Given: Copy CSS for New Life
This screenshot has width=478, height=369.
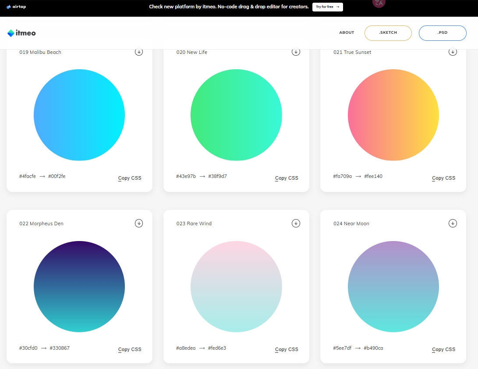Looking at the screenshot, I should tap(287, 178).
